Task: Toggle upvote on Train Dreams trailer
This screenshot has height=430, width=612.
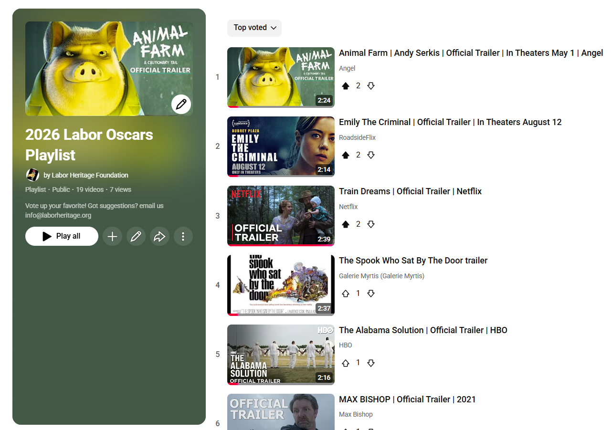Action: tap(346, 224)
